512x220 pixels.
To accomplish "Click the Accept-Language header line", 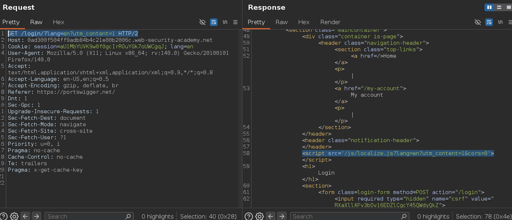I will [58, 79].
